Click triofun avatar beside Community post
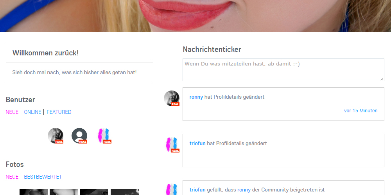 click(x=172, y=189)
